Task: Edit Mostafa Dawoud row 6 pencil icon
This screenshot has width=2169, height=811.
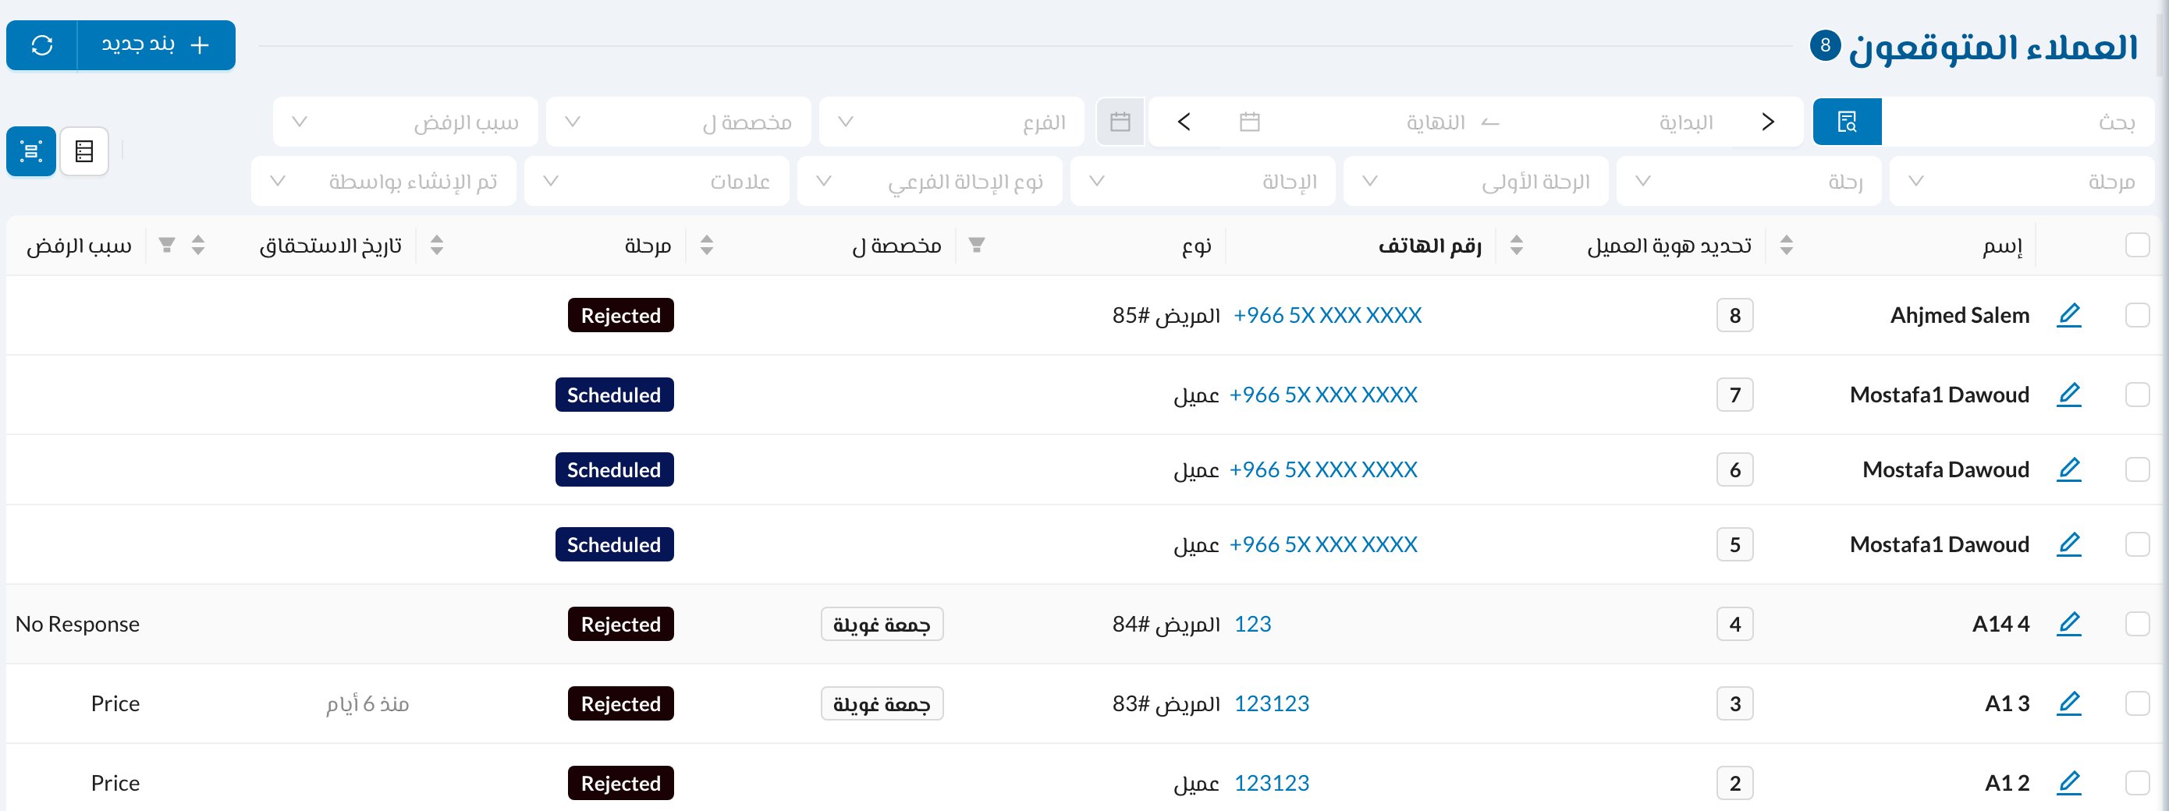Action: [2069, 469]
